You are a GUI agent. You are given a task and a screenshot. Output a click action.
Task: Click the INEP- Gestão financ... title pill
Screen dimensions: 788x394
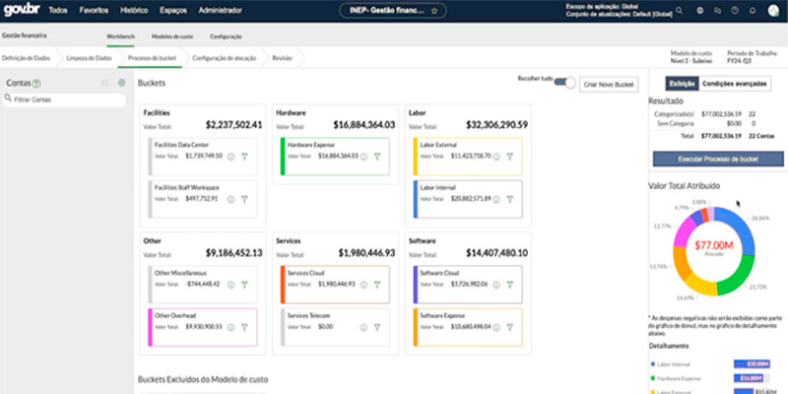(392, 11)
